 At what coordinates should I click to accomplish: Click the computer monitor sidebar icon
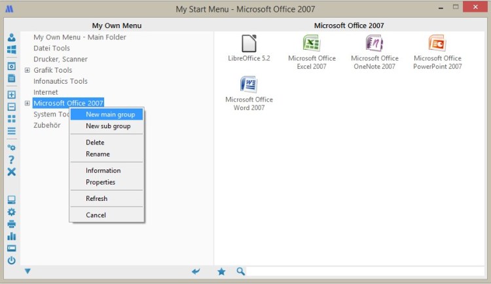click(12, 200)
